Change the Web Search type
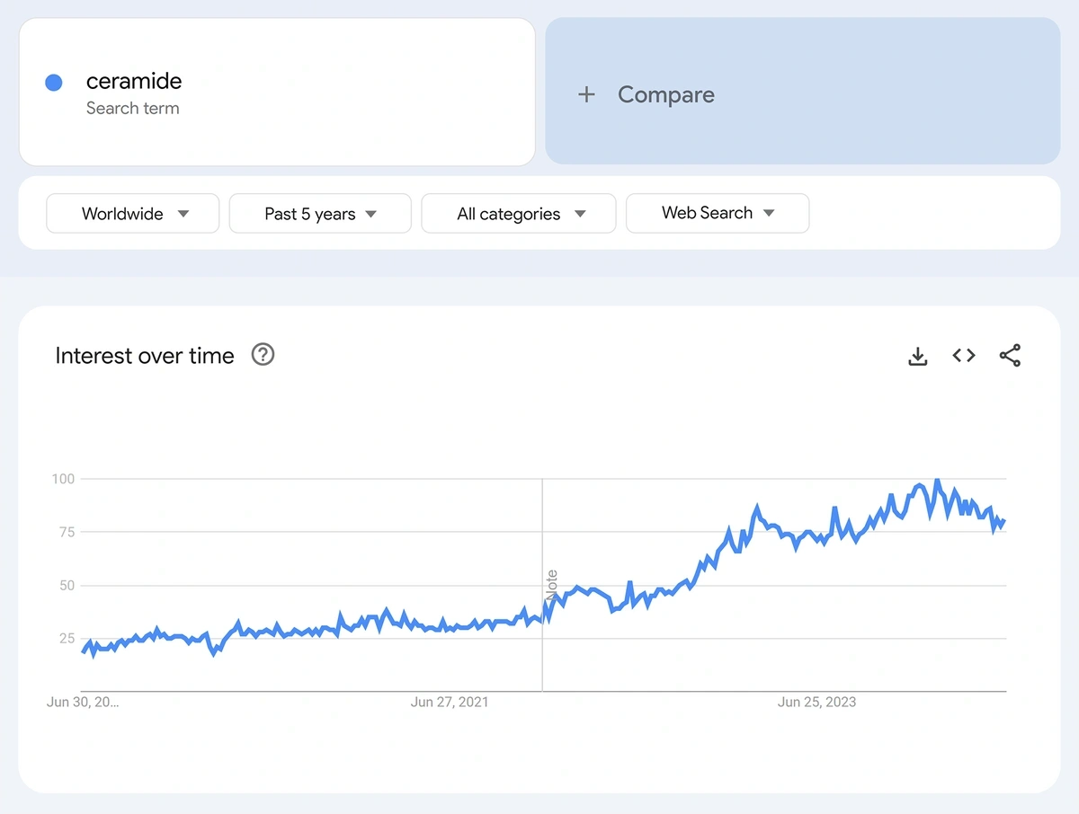The width and height of the screenshot is (1079, 814). coord(717,213)
